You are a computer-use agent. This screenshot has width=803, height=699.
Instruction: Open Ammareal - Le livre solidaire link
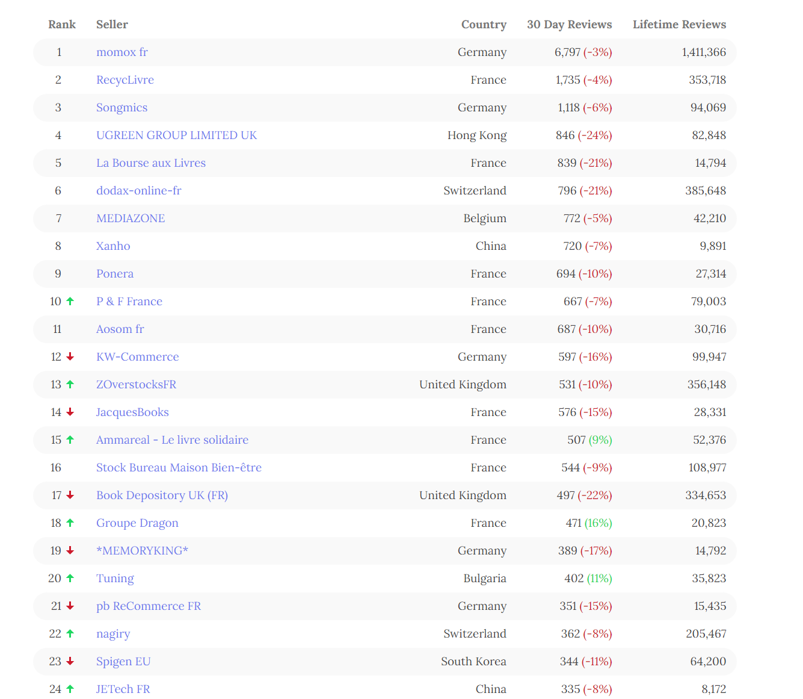click(172, 440)
